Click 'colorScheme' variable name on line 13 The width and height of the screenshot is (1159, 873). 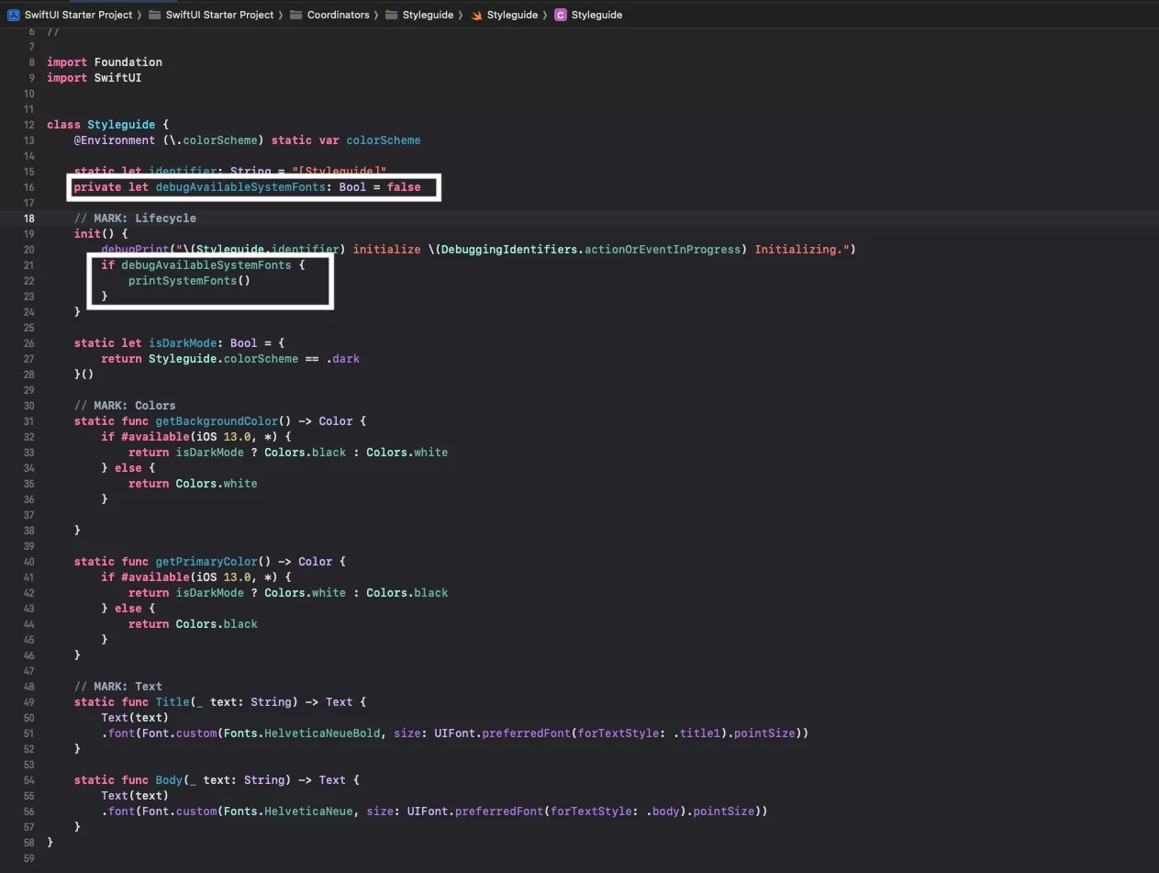[384, 140]
